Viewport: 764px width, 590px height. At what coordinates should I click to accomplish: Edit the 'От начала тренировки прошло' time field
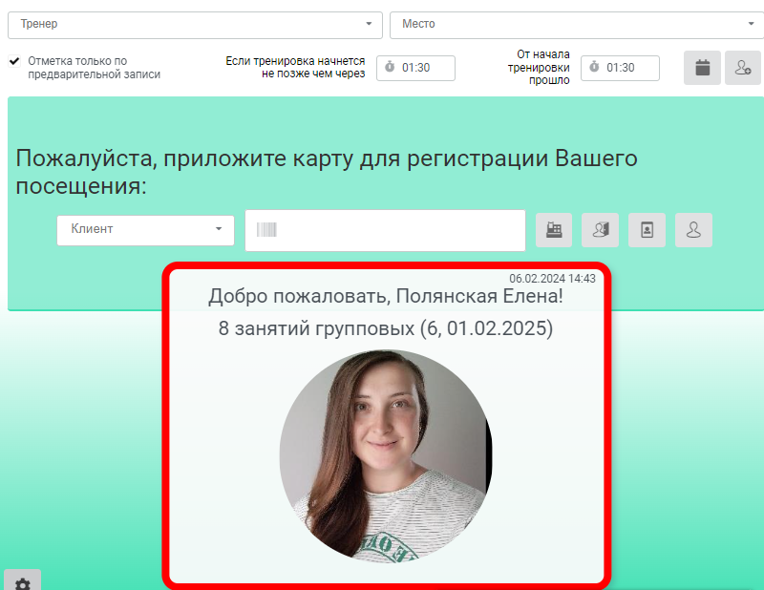620,68
